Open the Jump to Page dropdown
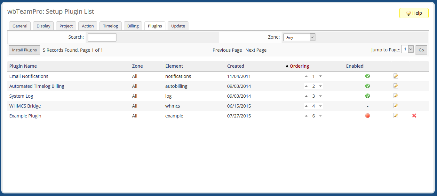The image size is (437, 196). 408,49
